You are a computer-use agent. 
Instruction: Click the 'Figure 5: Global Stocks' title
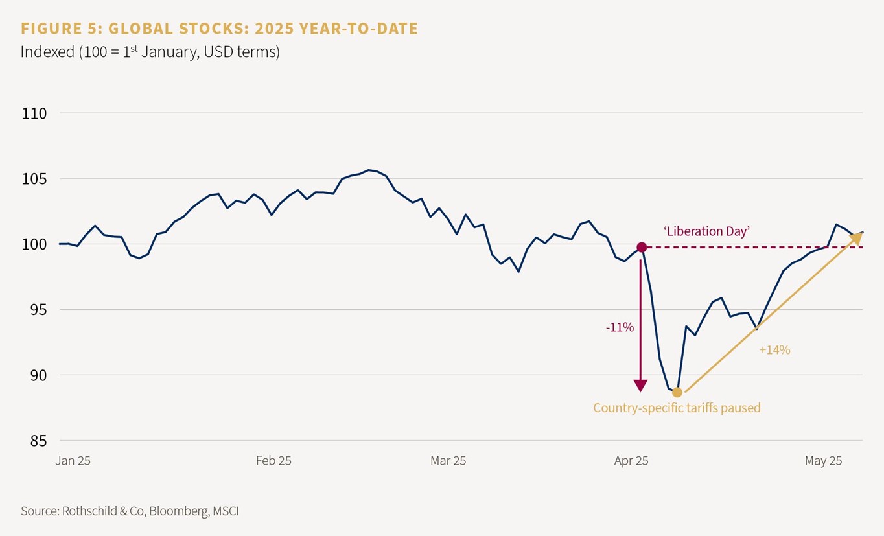pos(219,29)
